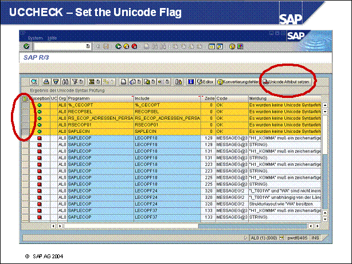352x264 pixels.
Task: Open the dropdown arrow beside the filter icon
Action: [81, 82]
